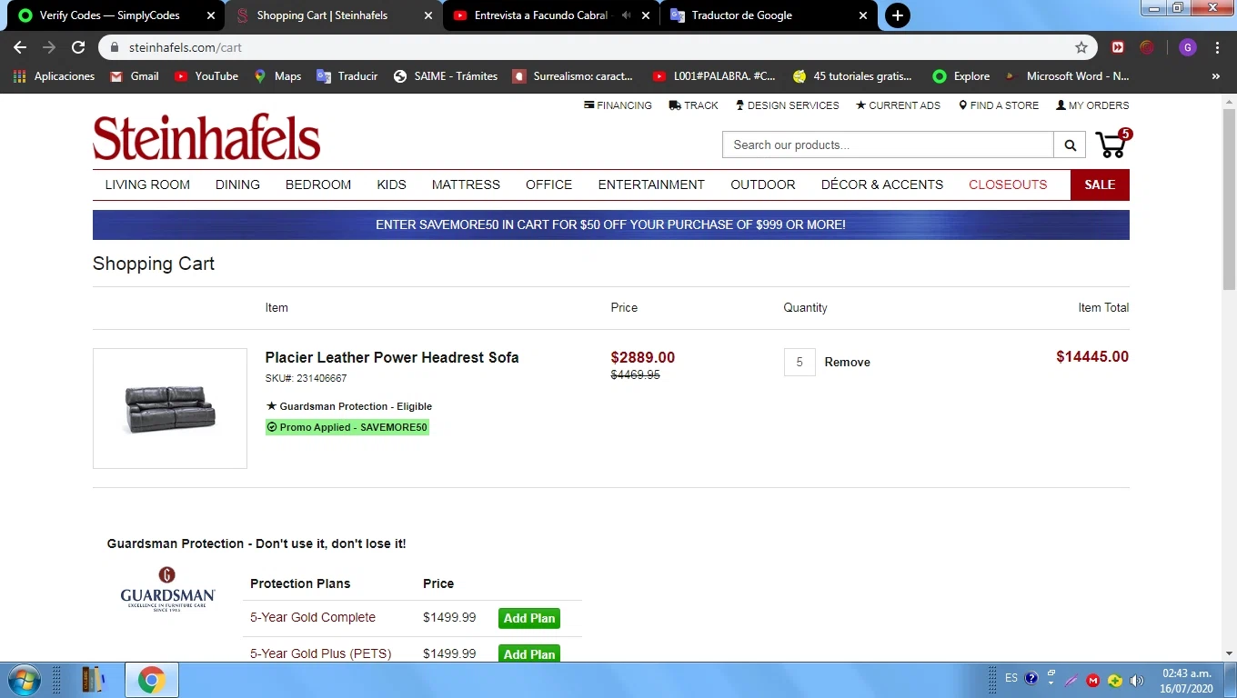
Task: Open the MY ORDERS link
Action: [1092, 105]
